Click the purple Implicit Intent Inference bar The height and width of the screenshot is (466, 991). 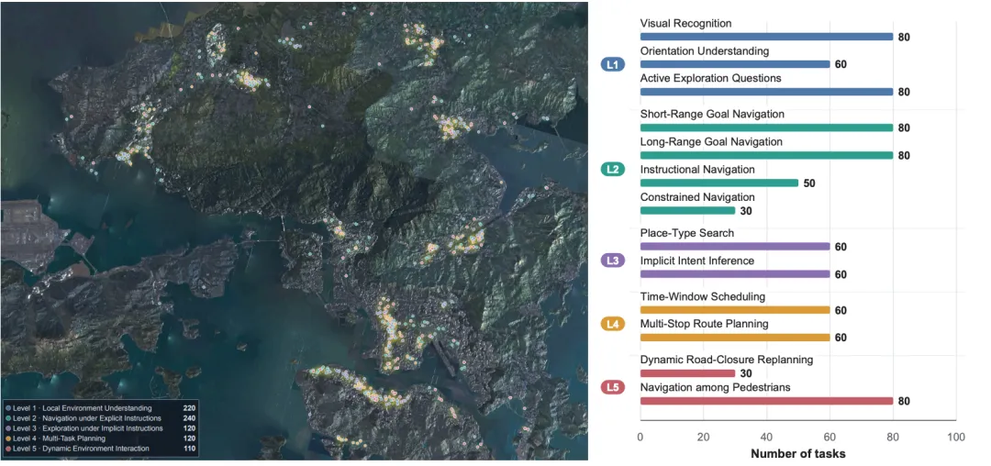point(735,274)
